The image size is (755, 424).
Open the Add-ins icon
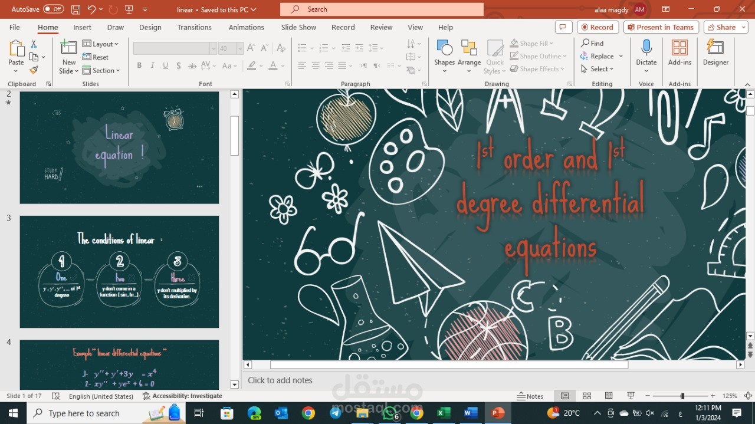679,48
